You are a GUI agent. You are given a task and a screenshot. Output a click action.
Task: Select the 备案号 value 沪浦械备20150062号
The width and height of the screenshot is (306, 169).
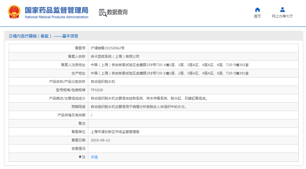107,48
